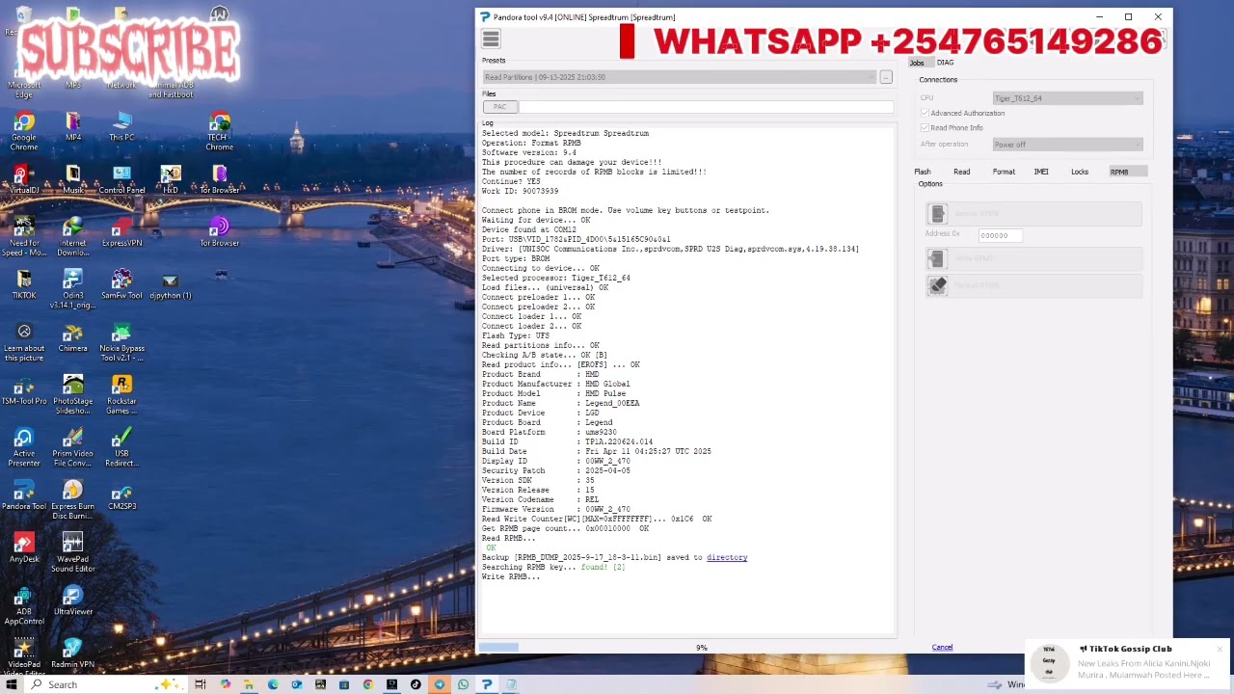Image resolution: width=1234 pixels, height=694 pixels.
Task: Open WhatsApp from the taskbar
Action: tap(463, 684)
